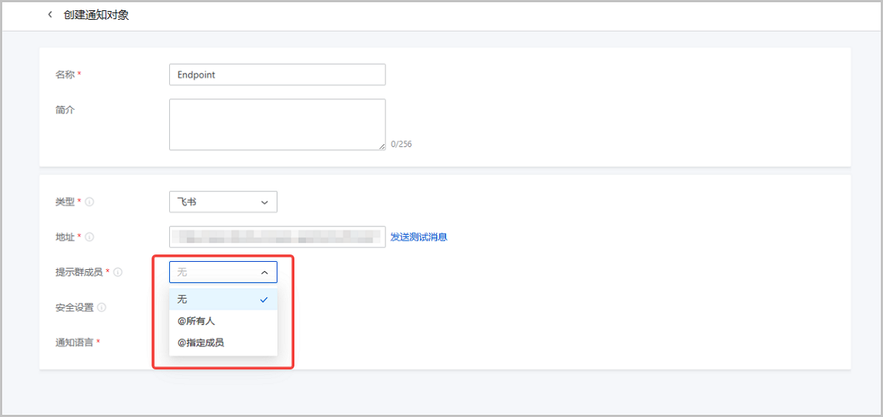The height and width of the screenshot is (417, 883).
Task: Click the info icon beside 提示群成员
Action: click(118, 272)
